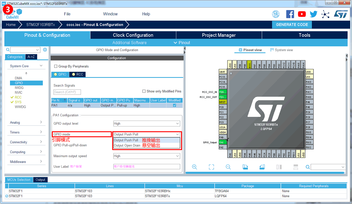Click the GENERATE CODE button
Screen dimensions: 352x204
292,25
